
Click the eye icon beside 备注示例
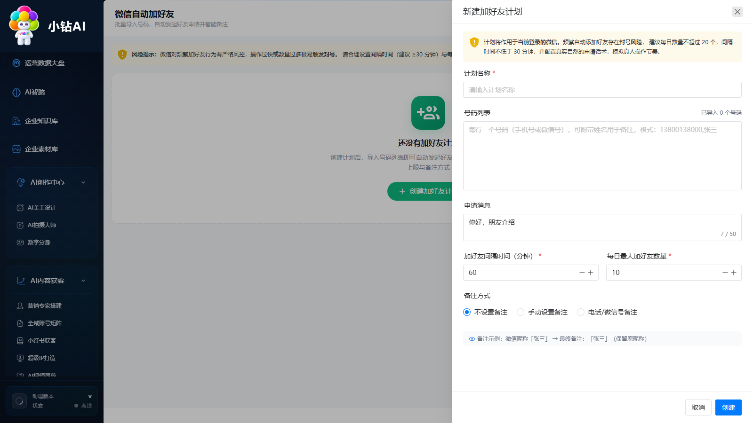(x=472, y=339)
